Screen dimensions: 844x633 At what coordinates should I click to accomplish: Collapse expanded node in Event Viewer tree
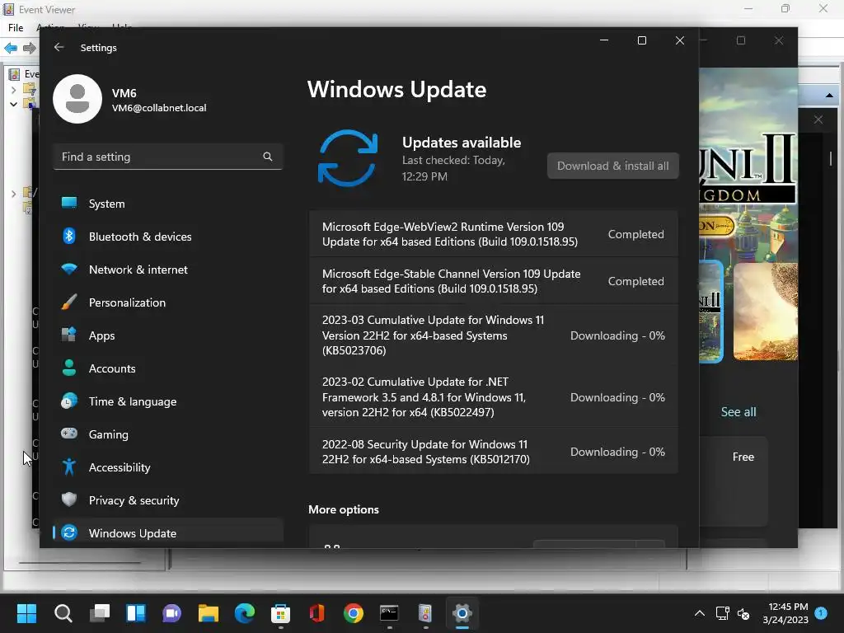point(13,104)
